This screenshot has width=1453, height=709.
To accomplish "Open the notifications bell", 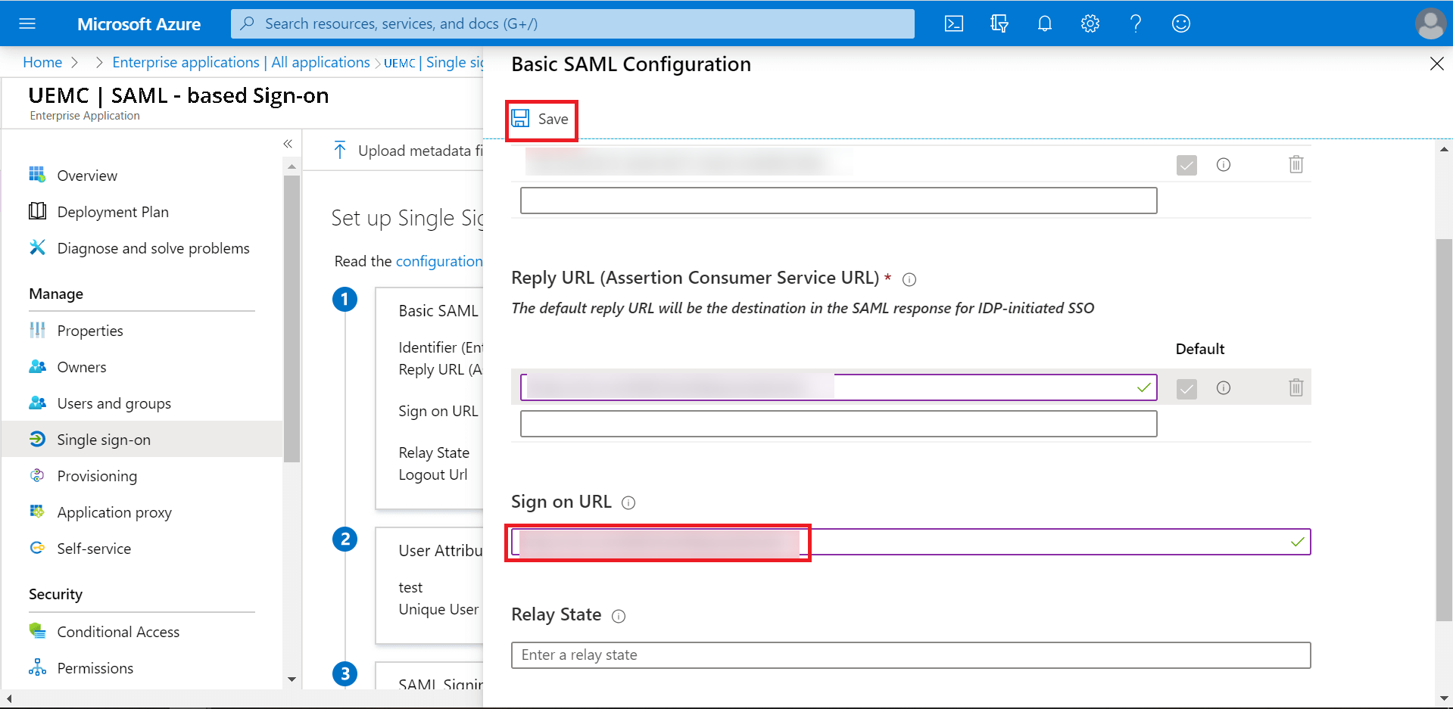I will pyautogui.click(x=1045, y=23).
